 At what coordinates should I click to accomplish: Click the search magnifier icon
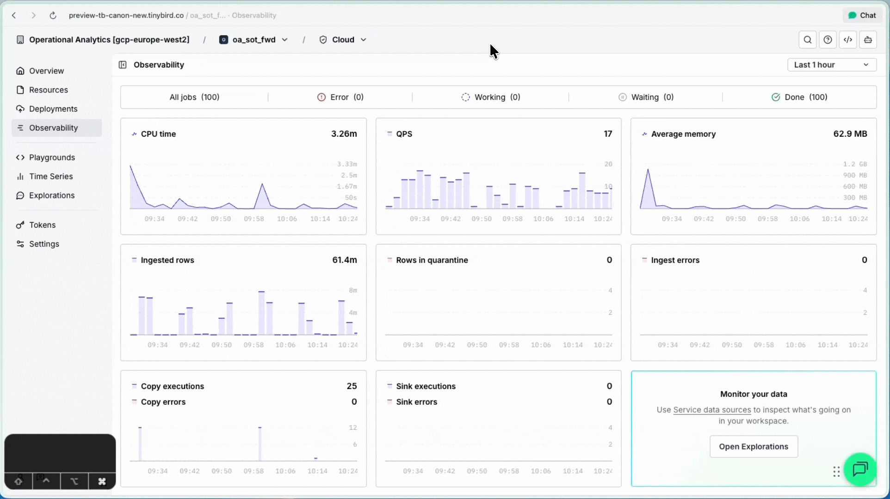[x=807, y=40]
